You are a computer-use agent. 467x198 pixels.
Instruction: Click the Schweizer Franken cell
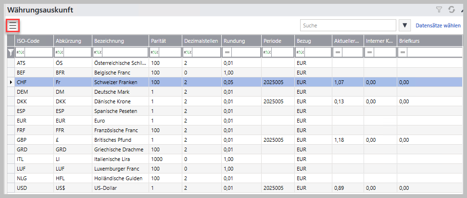(121, 82)
